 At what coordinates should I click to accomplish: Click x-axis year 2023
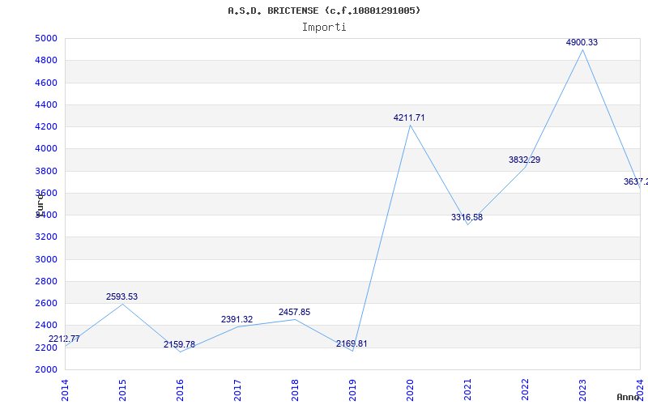[x=582, y=390]
